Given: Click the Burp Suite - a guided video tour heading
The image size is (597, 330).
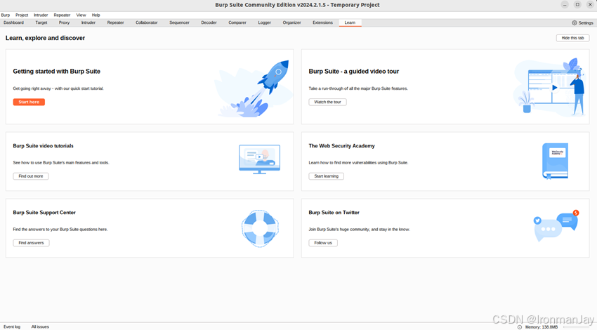Looking at the screenshot, I should (354, 72).
